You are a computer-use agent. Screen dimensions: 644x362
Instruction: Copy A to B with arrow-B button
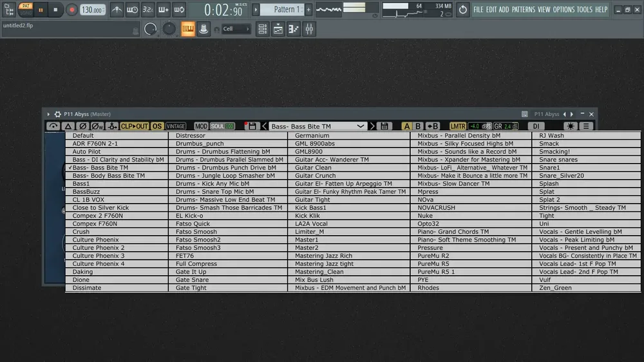coord(433,126)
